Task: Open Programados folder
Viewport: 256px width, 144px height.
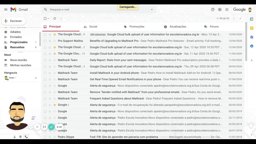Action: coord(19,42)
